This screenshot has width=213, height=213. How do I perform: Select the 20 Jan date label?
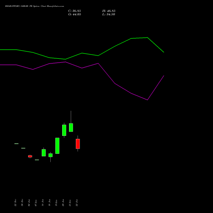pos(63,203)
